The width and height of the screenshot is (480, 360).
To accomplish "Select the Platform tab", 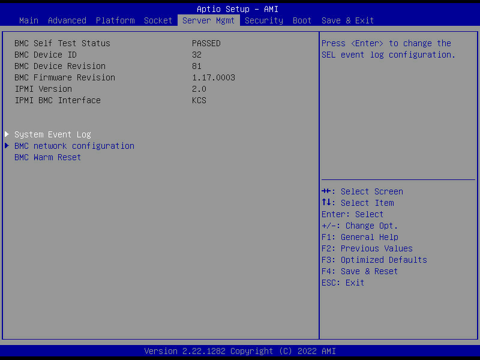I will tap(115, 20).
